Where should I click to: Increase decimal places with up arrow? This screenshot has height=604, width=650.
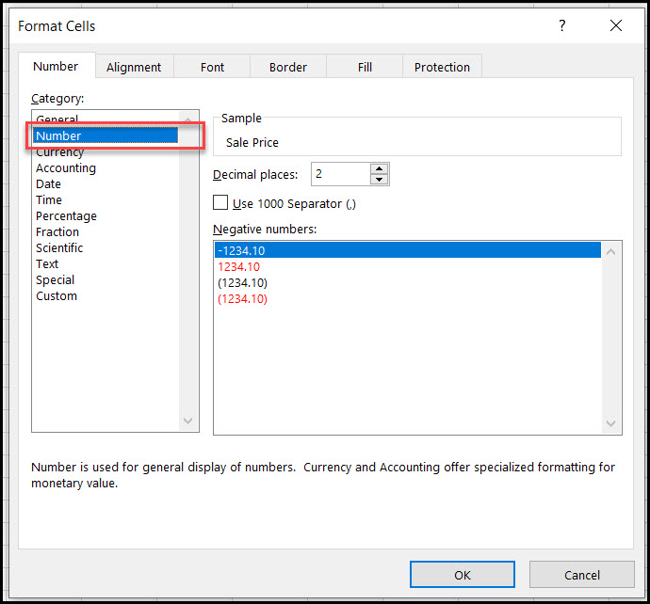379,168
